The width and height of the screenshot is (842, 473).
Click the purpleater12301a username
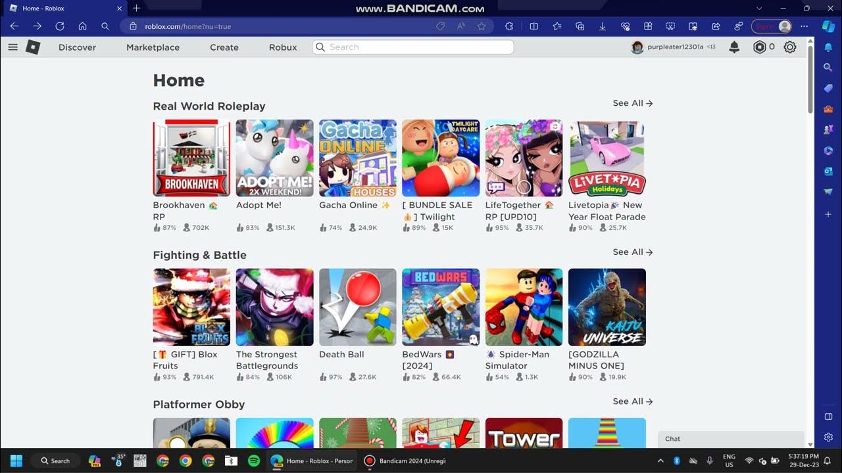(x=676, y=47)
